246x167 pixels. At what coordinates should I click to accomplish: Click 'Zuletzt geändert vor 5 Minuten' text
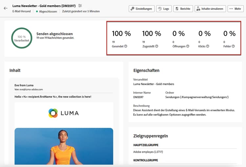point(81,11)
